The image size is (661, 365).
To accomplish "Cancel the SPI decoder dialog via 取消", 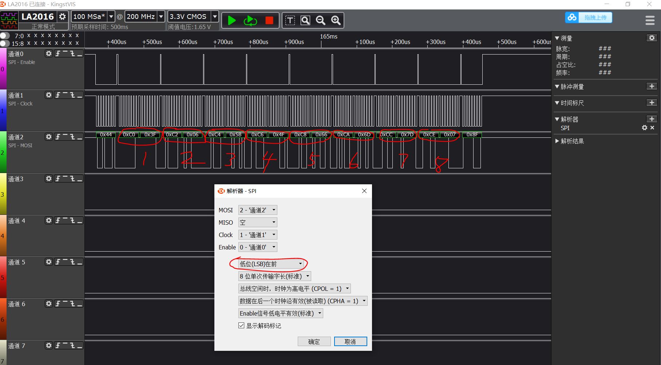I will (350, 341).
